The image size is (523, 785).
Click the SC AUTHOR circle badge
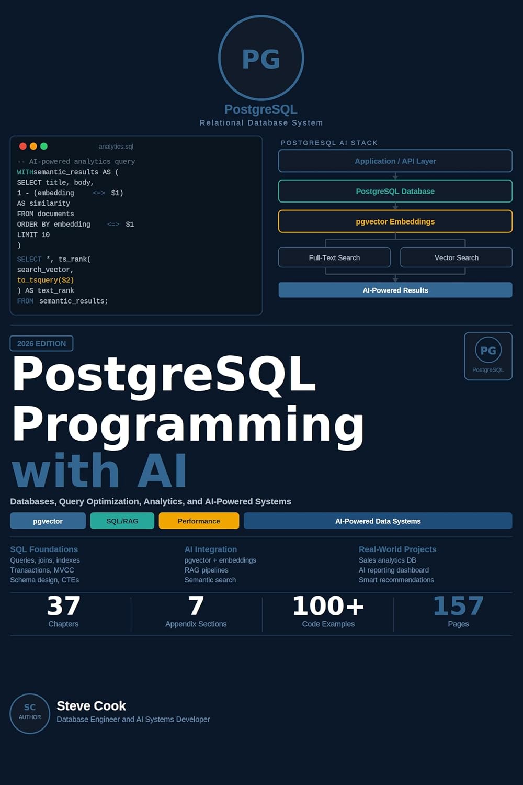tap(30, 713)
